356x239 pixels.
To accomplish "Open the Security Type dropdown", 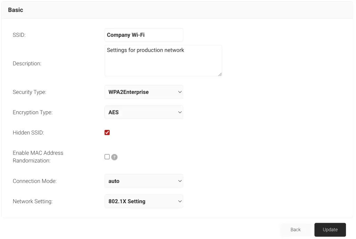I will [x=143, y=92].
